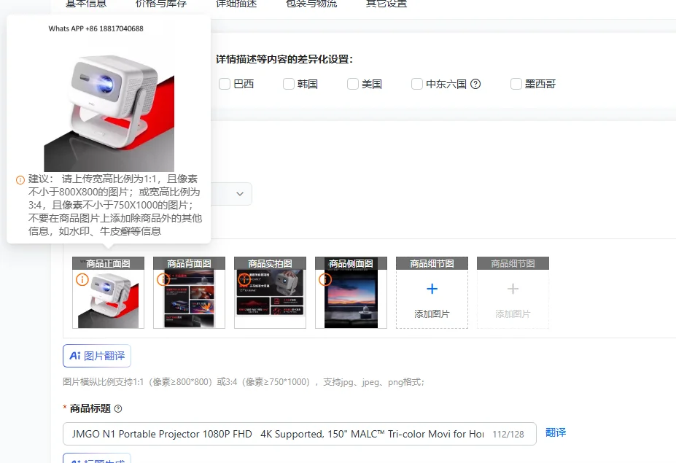Open help icon next to 中东六国

tap(475, 84)
